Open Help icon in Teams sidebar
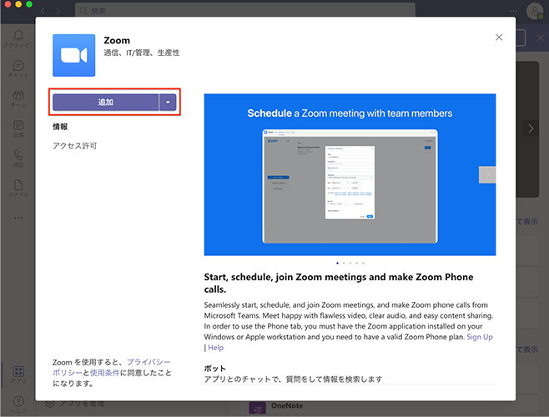This screenshot has height=417, width=549. click(18, 404)
